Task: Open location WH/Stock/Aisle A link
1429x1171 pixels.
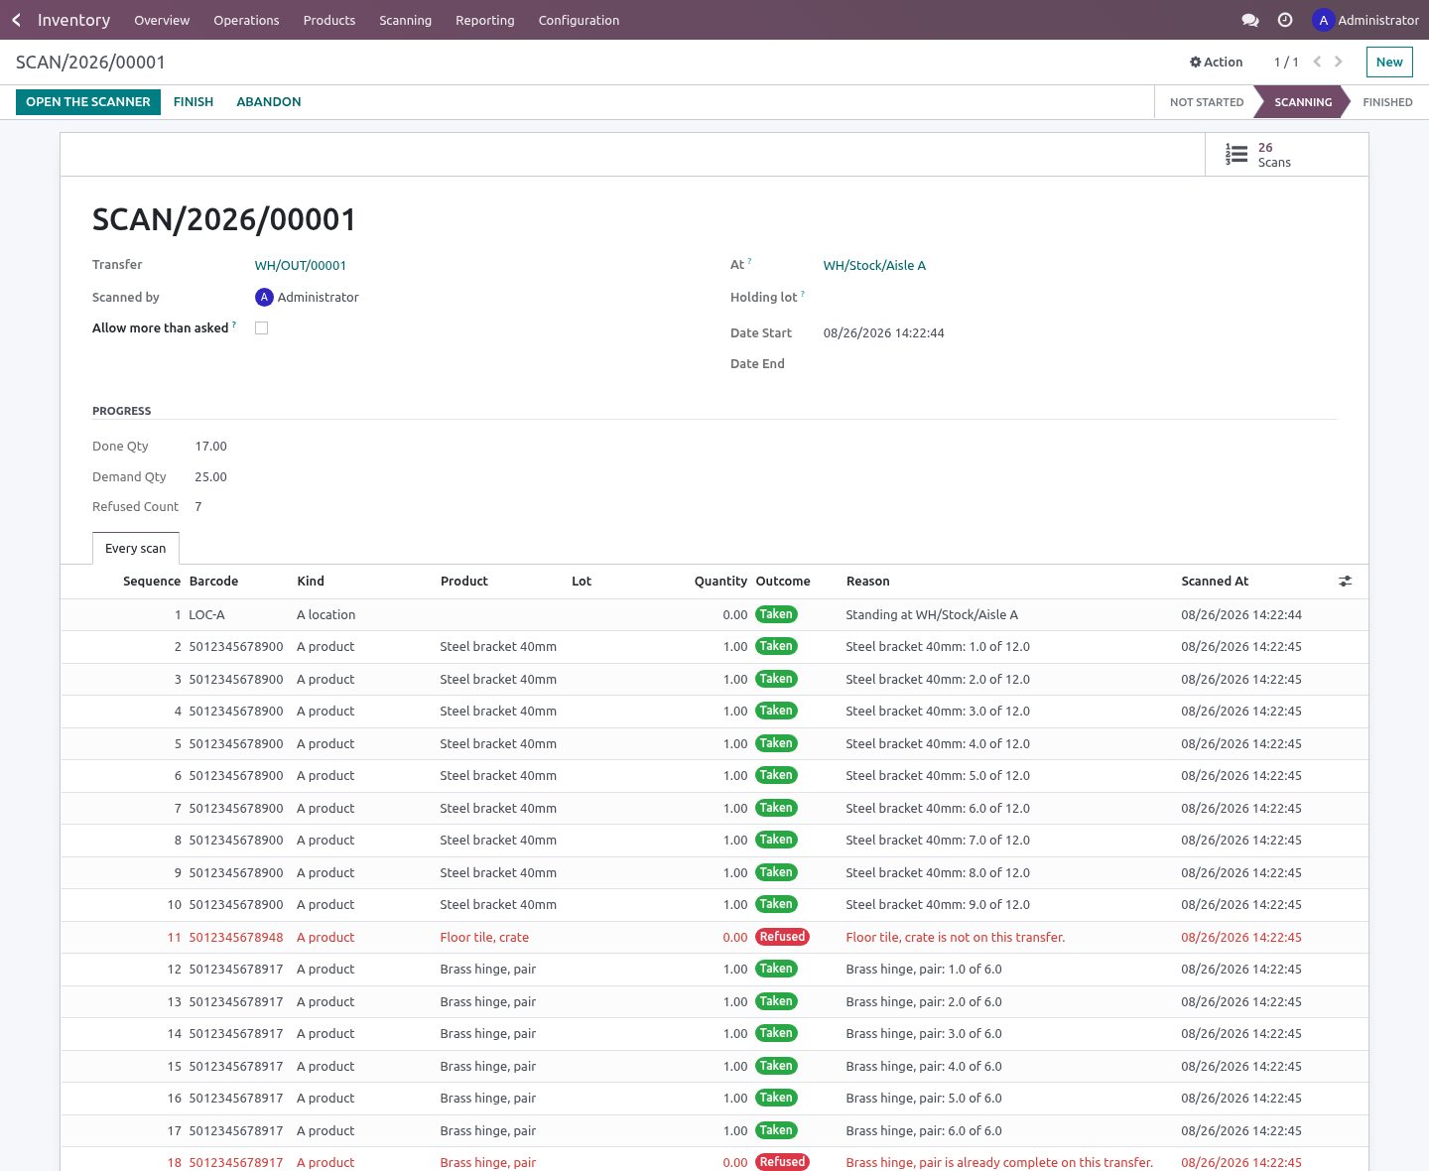Action: (x=874, y=266)
